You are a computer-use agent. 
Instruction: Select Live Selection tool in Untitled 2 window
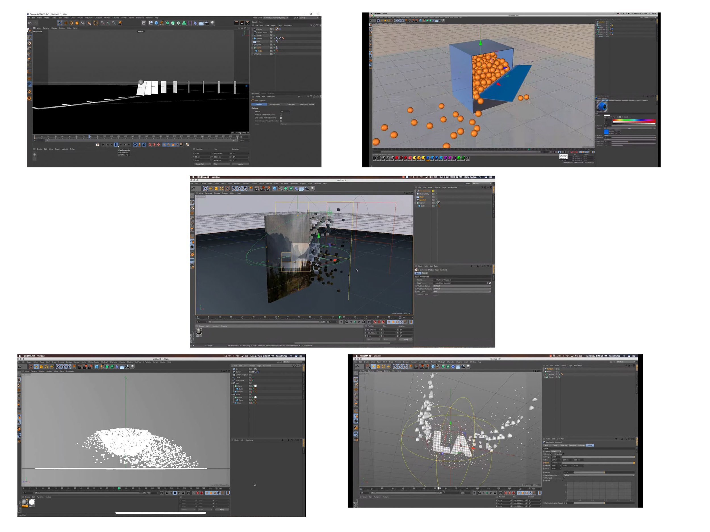[60, 23]
